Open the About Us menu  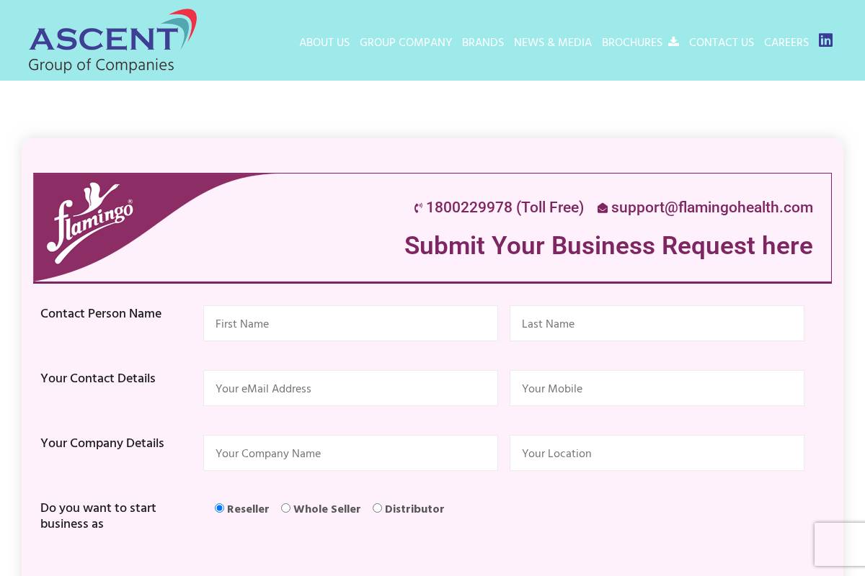click(324, 42)
